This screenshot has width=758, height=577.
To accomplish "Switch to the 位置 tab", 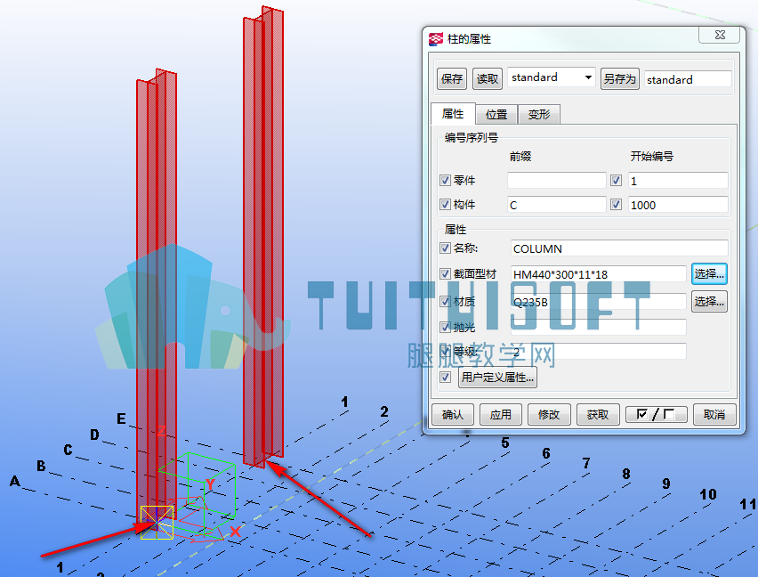I will 496,115.
